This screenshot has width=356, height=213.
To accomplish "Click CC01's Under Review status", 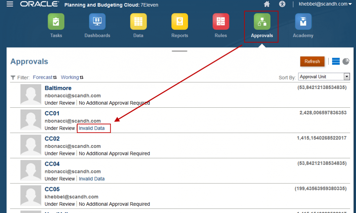I will [x=60, y=128].
